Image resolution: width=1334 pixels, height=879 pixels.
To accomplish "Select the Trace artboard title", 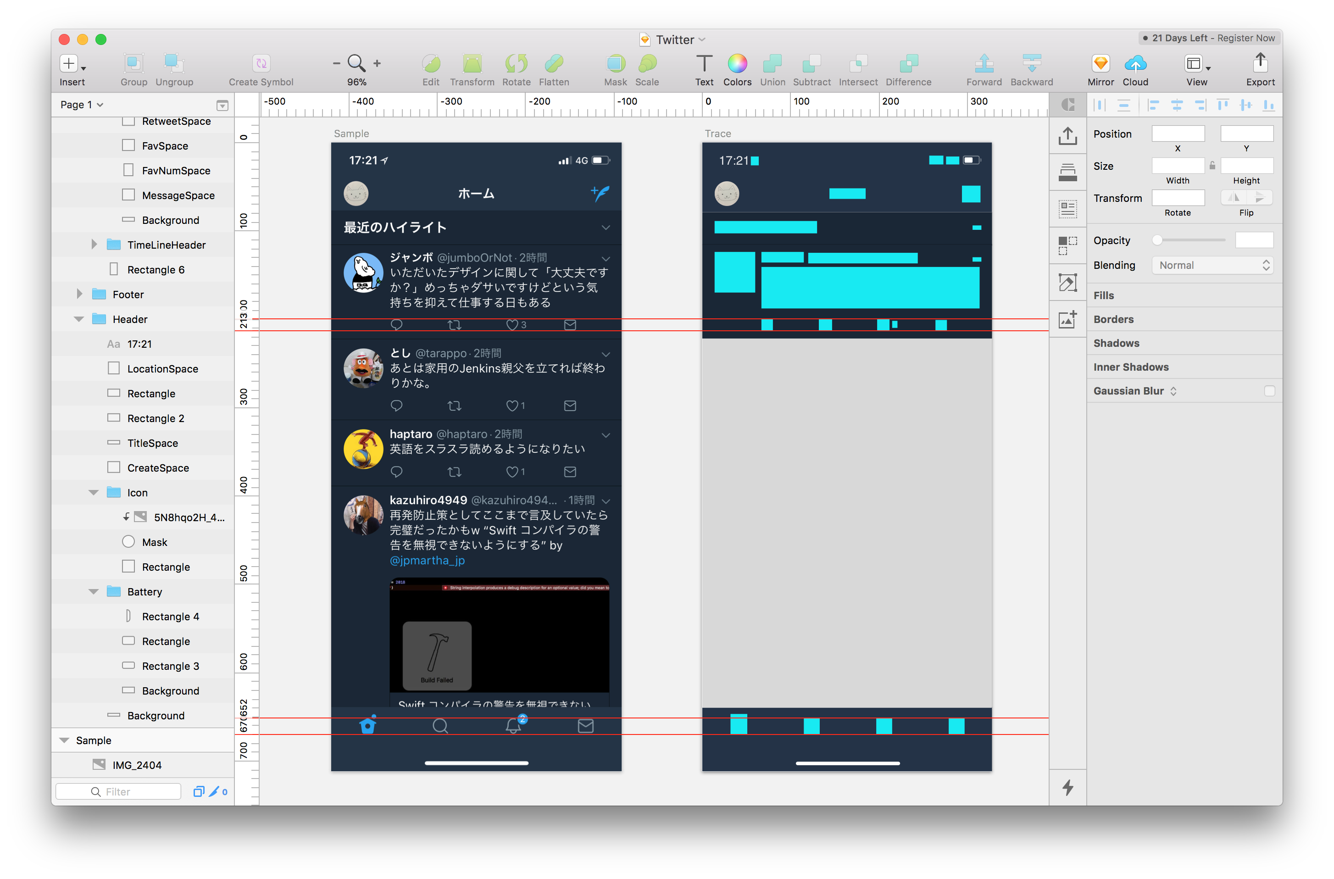I will [x=717, y=134].
